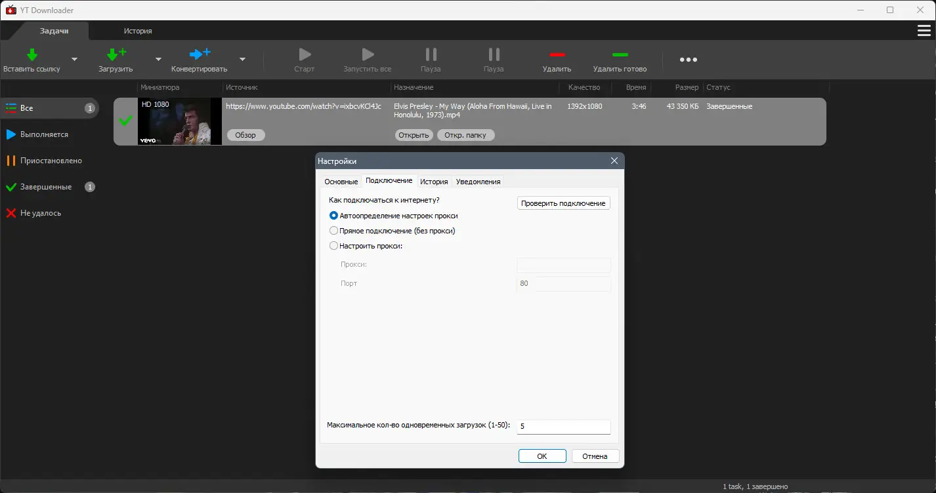
Task: Open the hamburger menu in top-right corner
Action: (924, 30)
